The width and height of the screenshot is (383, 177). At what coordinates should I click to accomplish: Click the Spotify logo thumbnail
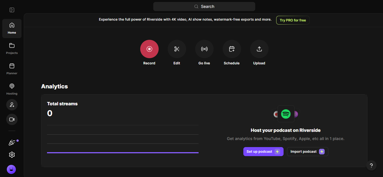point(286,114)
